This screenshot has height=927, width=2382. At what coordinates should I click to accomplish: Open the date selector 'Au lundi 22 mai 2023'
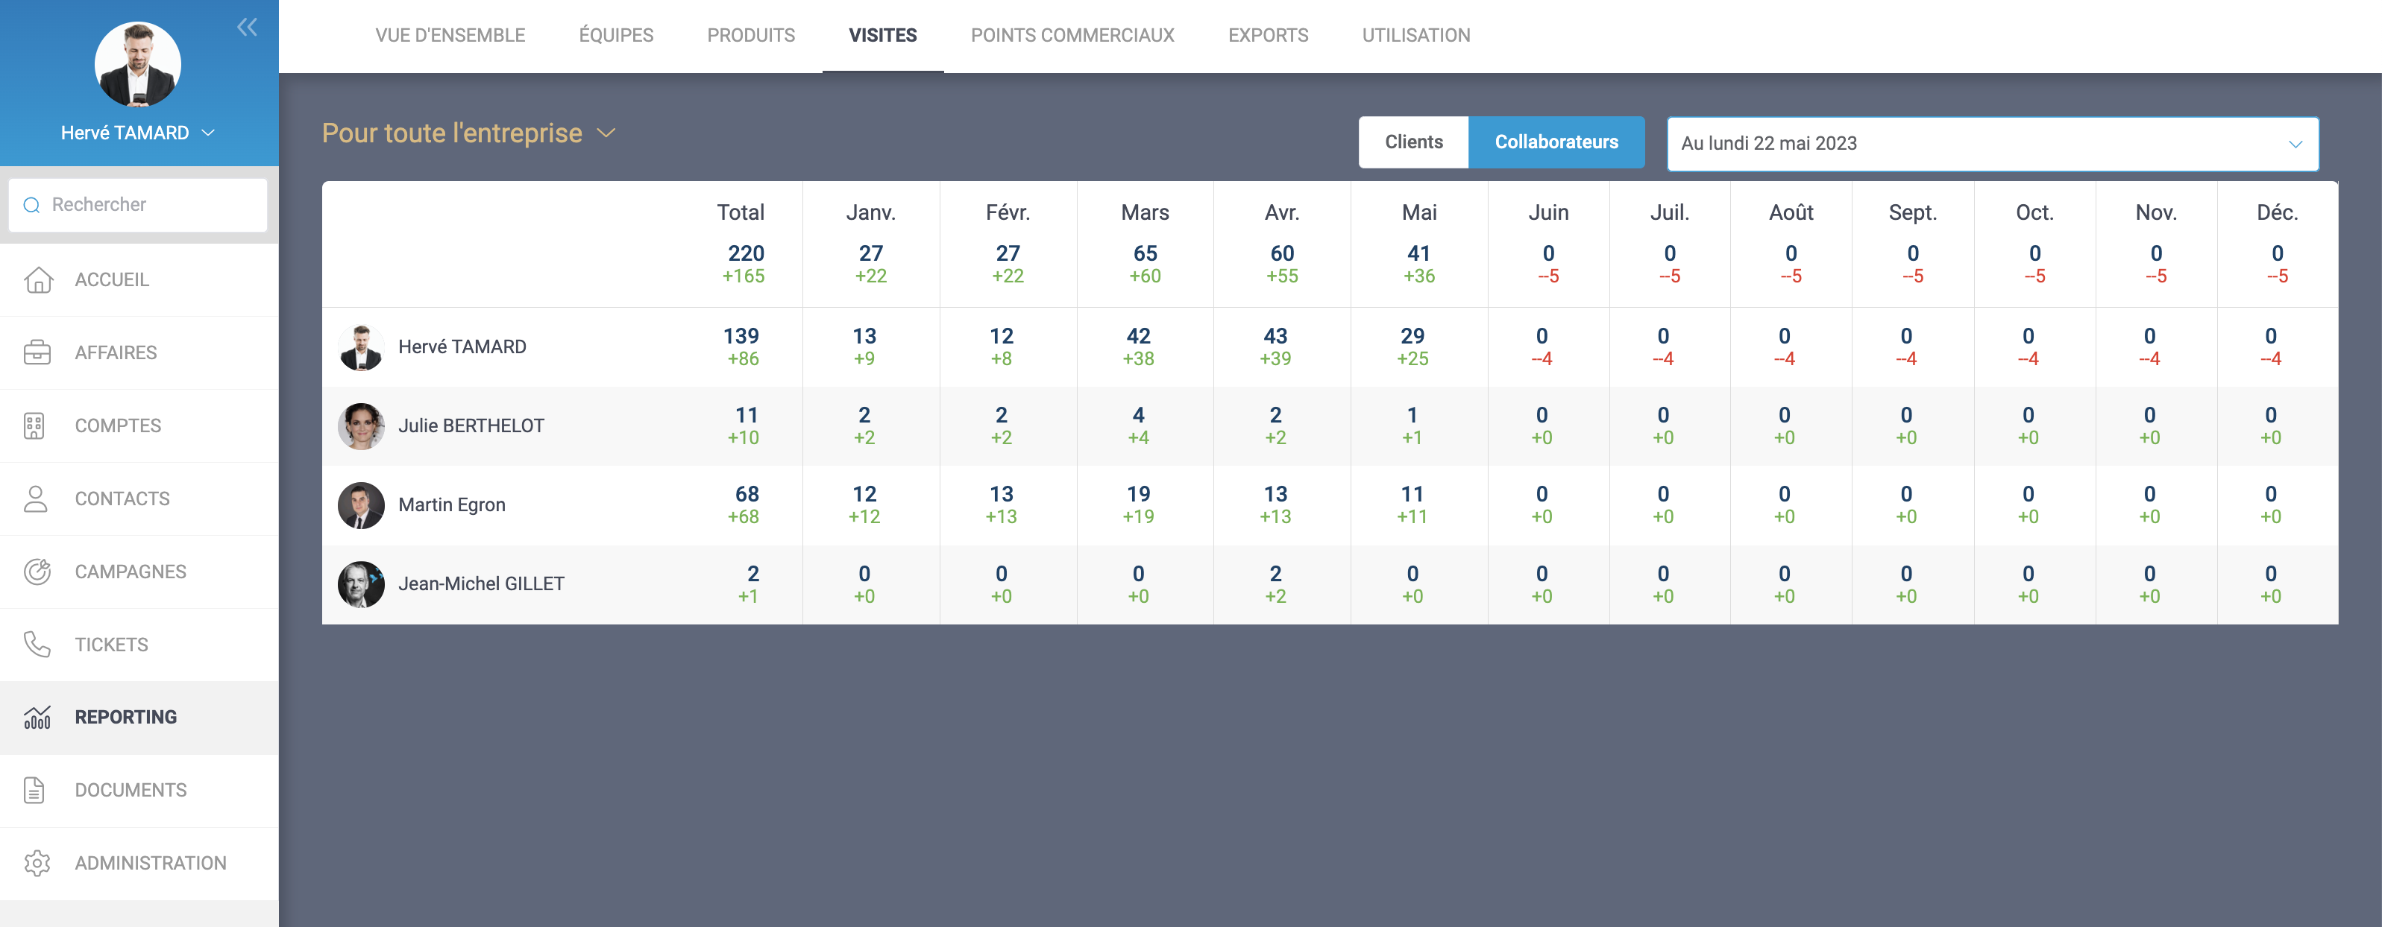pyautogui.click(x=1991, y=143)
